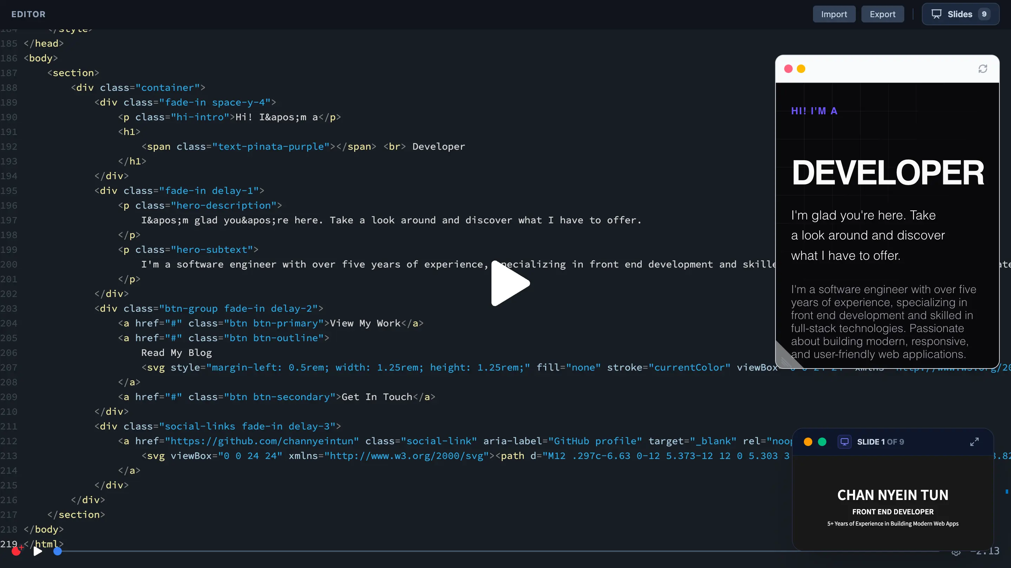Toggle the green traffic light on the slide preview
1011x568 pixels.
(822, 442)
